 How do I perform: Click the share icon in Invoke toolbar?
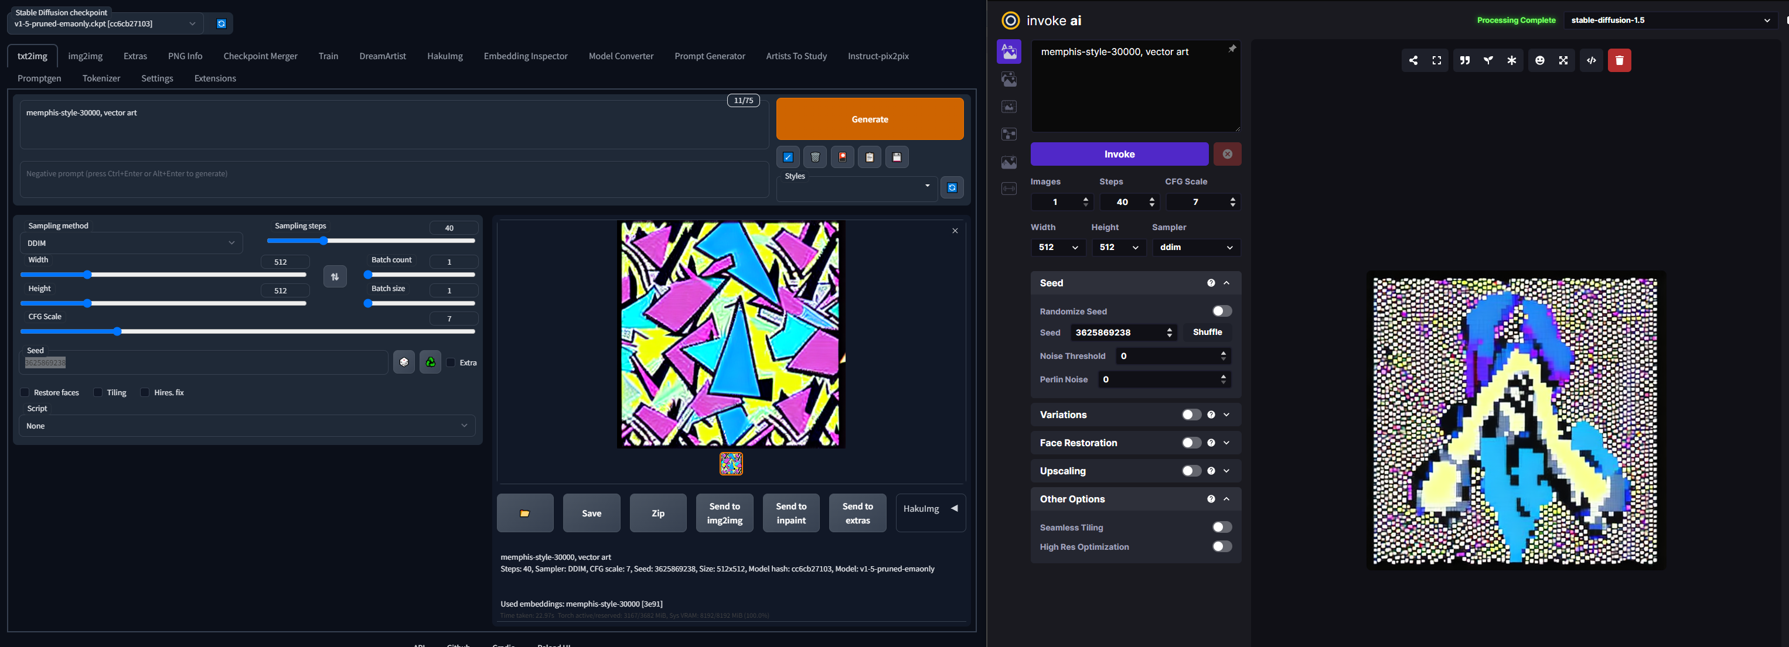tap(1413, 60)
